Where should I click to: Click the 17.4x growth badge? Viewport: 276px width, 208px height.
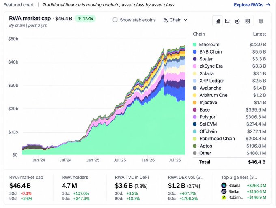coord(85,19)
